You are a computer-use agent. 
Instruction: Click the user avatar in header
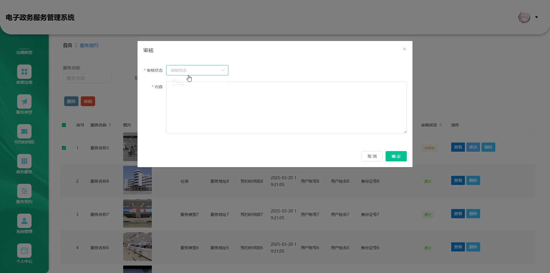tap(524, 17)
